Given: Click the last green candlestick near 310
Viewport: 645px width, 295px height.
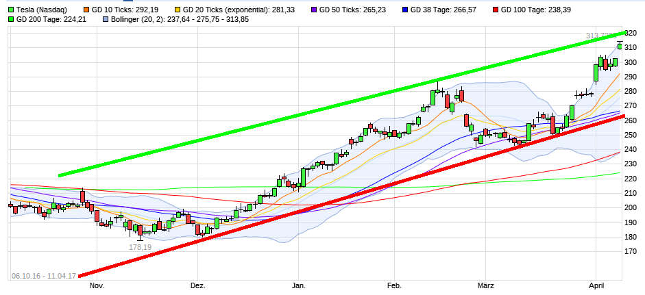Looking at the screenshot, I should tap(620, 46).
